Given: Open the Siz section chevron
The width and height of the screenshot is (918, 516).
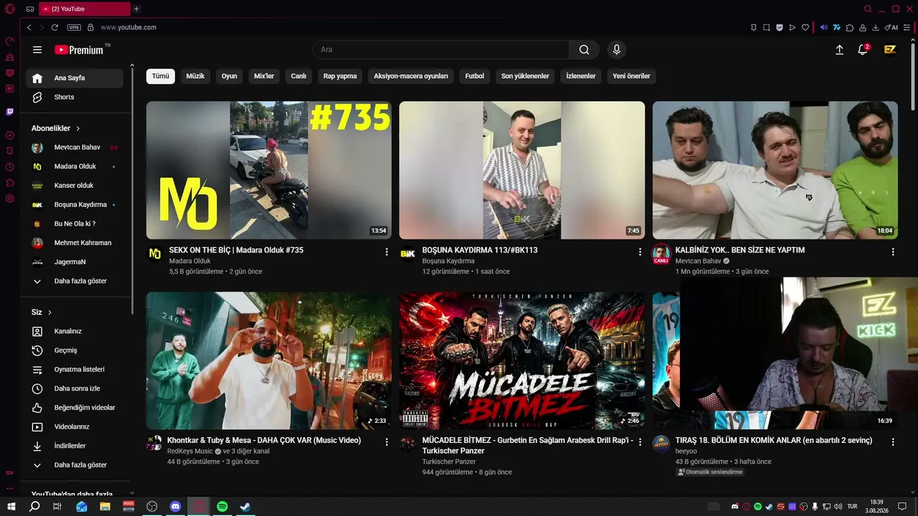Looking at the screenshot, I should tap(49, 312).
